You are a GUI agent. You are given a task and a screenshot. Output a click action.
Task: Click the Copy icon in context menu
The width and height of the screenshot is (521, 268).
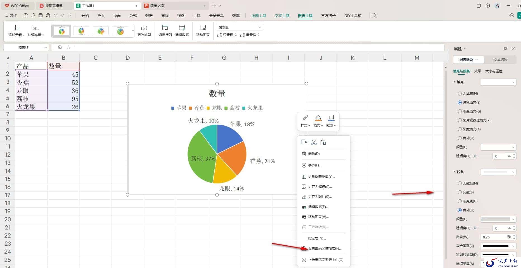pos(304,143)
